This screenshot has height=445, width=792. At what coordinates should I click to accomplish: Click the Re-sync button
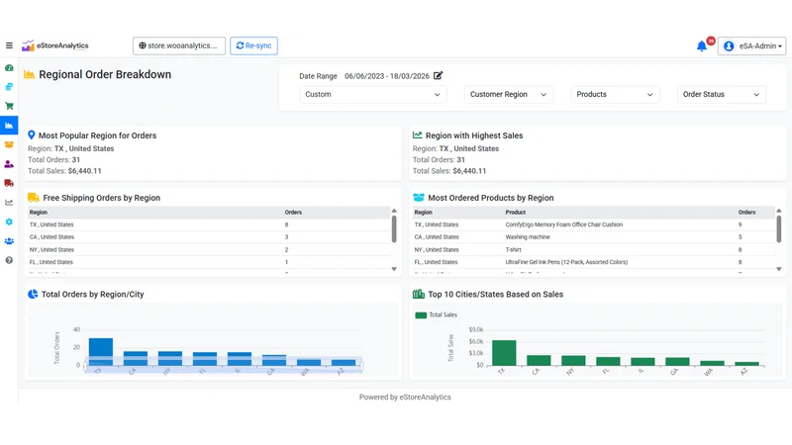pos(253,45)
